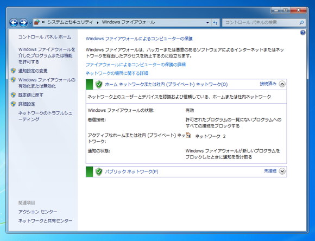Image resolution: width=315 pixels, height=241 pixels.
Task: Click 既定値に戻す link
Action: click(31, 95)
